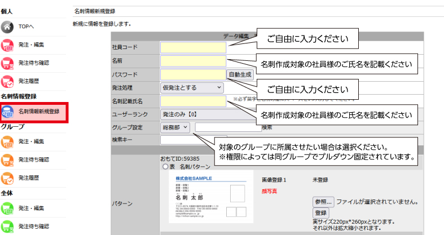444x235 pixels.
Task: Click the red 発注・編集 icon under 個人
Action: pos(8,45)
